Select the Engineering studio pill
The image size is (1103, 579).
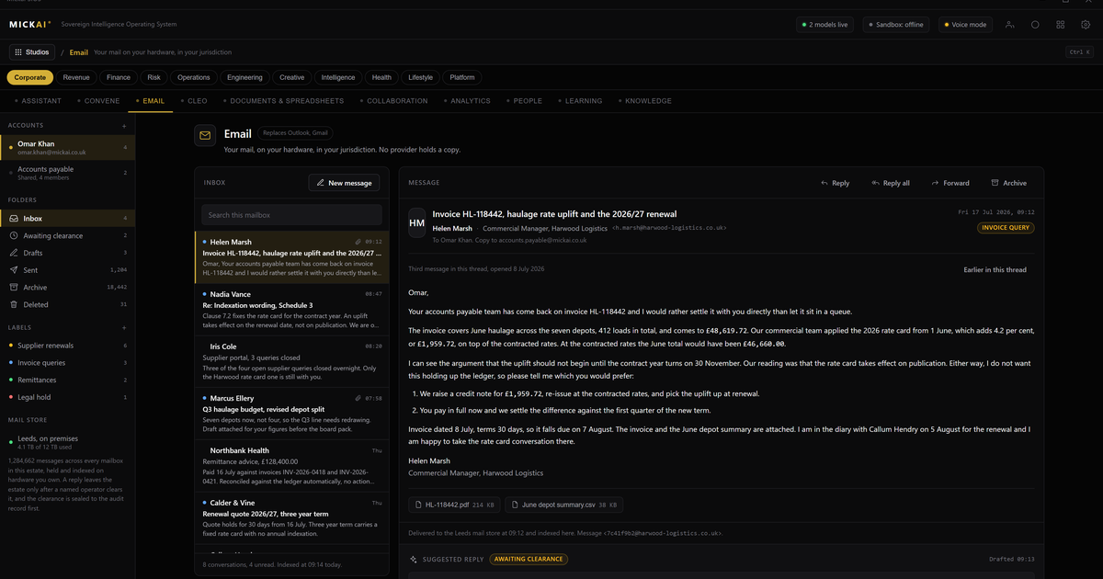(245, 78)
